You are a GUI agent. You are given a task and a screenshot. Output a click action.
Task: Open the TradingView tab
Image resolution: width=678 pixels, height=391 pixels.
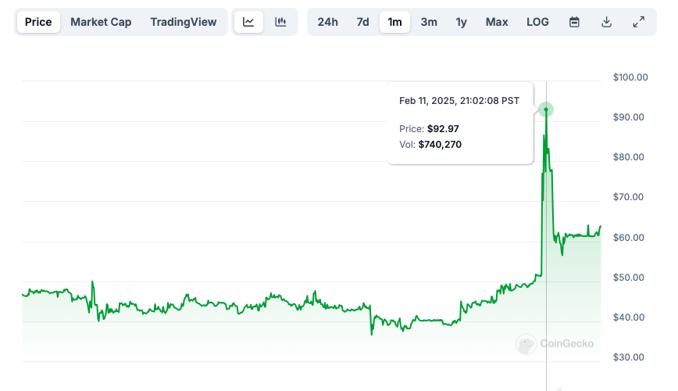[x=184, y=22]
